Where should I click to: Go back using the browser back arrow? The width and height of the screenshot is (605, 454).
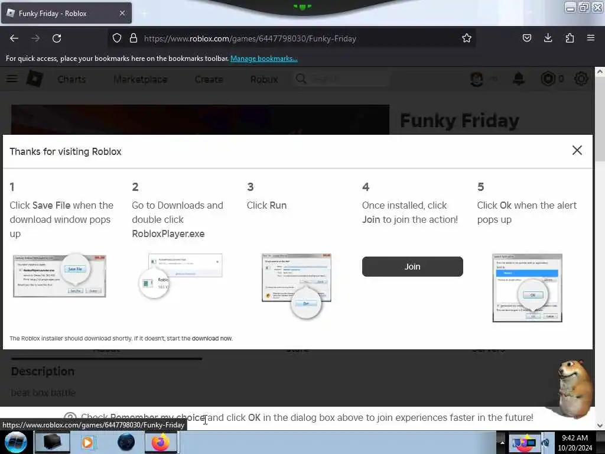[14, 38]
